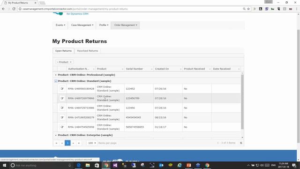Click the Cortana microphone icon
The height and width of the screenshot is (169, 300).
tap(70, 165)
